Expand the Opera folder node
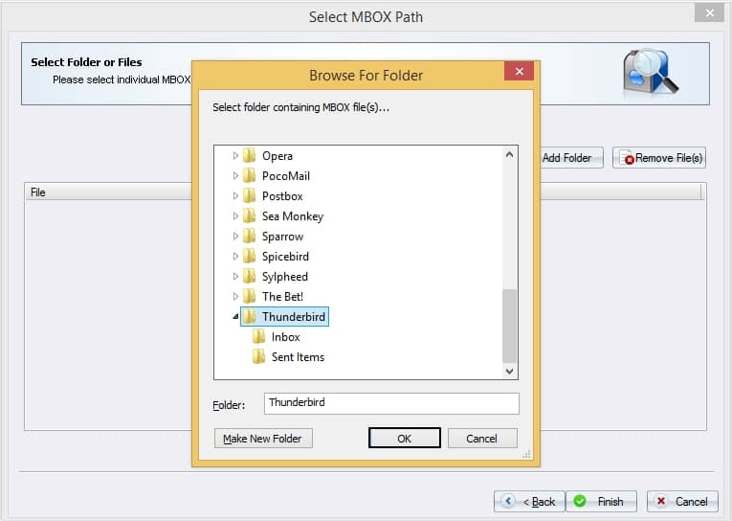This screenshot has width=732, height=521. (235, 155)
